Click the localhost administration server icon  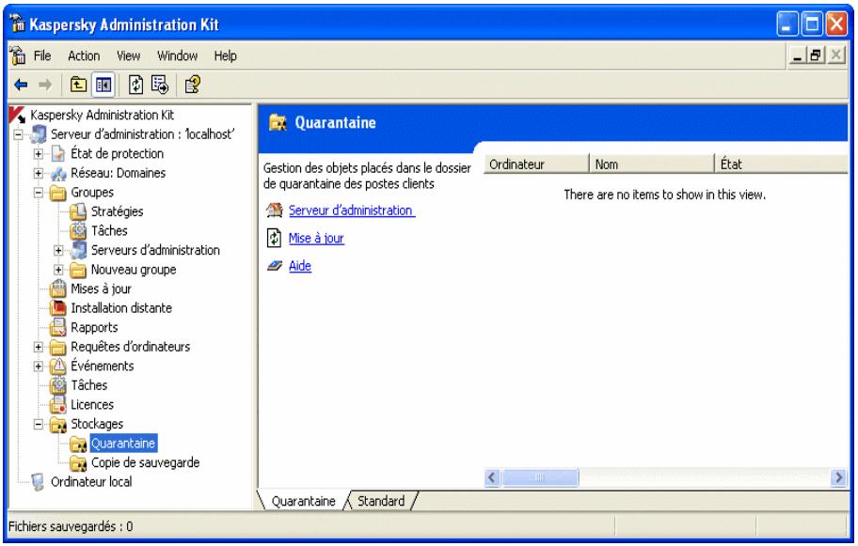click(39, 133)
